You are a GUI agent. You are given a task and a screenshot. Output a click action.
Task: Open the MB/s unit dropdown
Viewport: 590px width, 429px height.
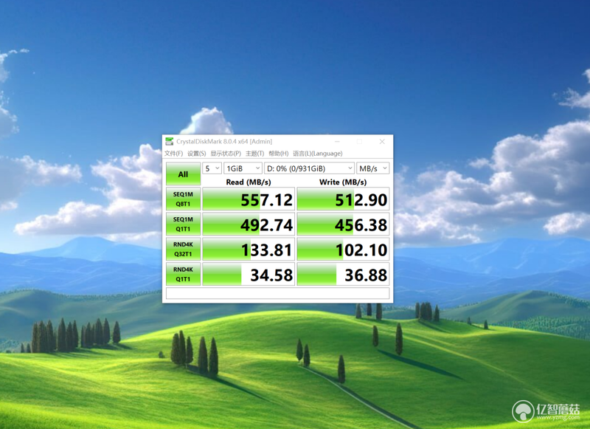click(x=373, y=168)
